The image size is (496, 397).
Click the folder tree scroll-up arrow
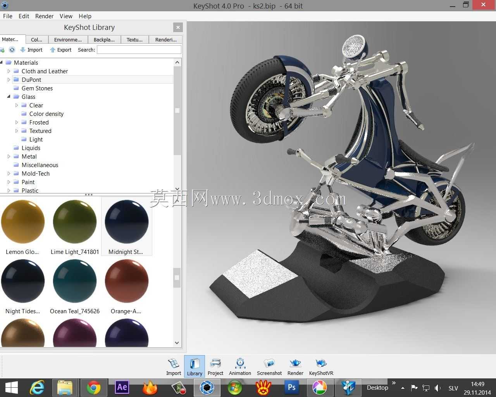(x=177, y=62)
